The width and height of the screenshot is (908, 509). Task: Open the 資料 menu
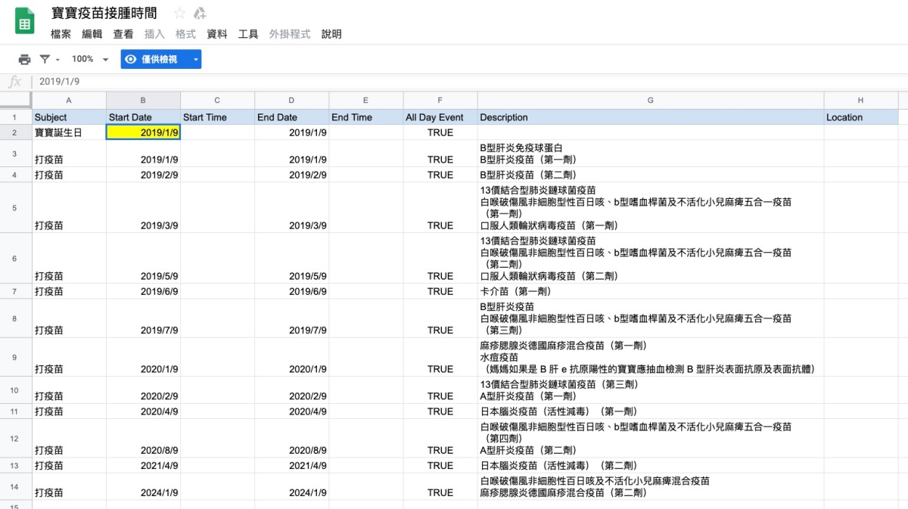[x=217, y=34]
